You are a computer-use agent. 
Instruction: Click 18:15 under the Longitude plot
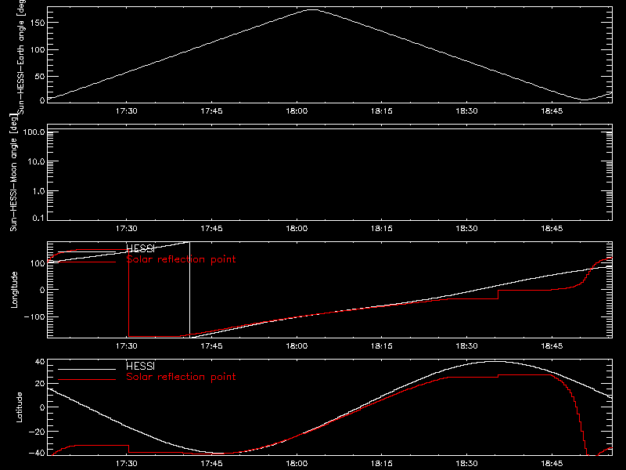pos(382,346)
